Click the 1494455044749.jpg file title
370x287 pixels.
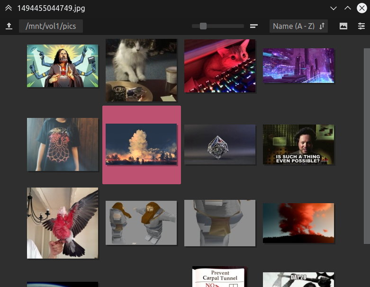click(51, 8)
